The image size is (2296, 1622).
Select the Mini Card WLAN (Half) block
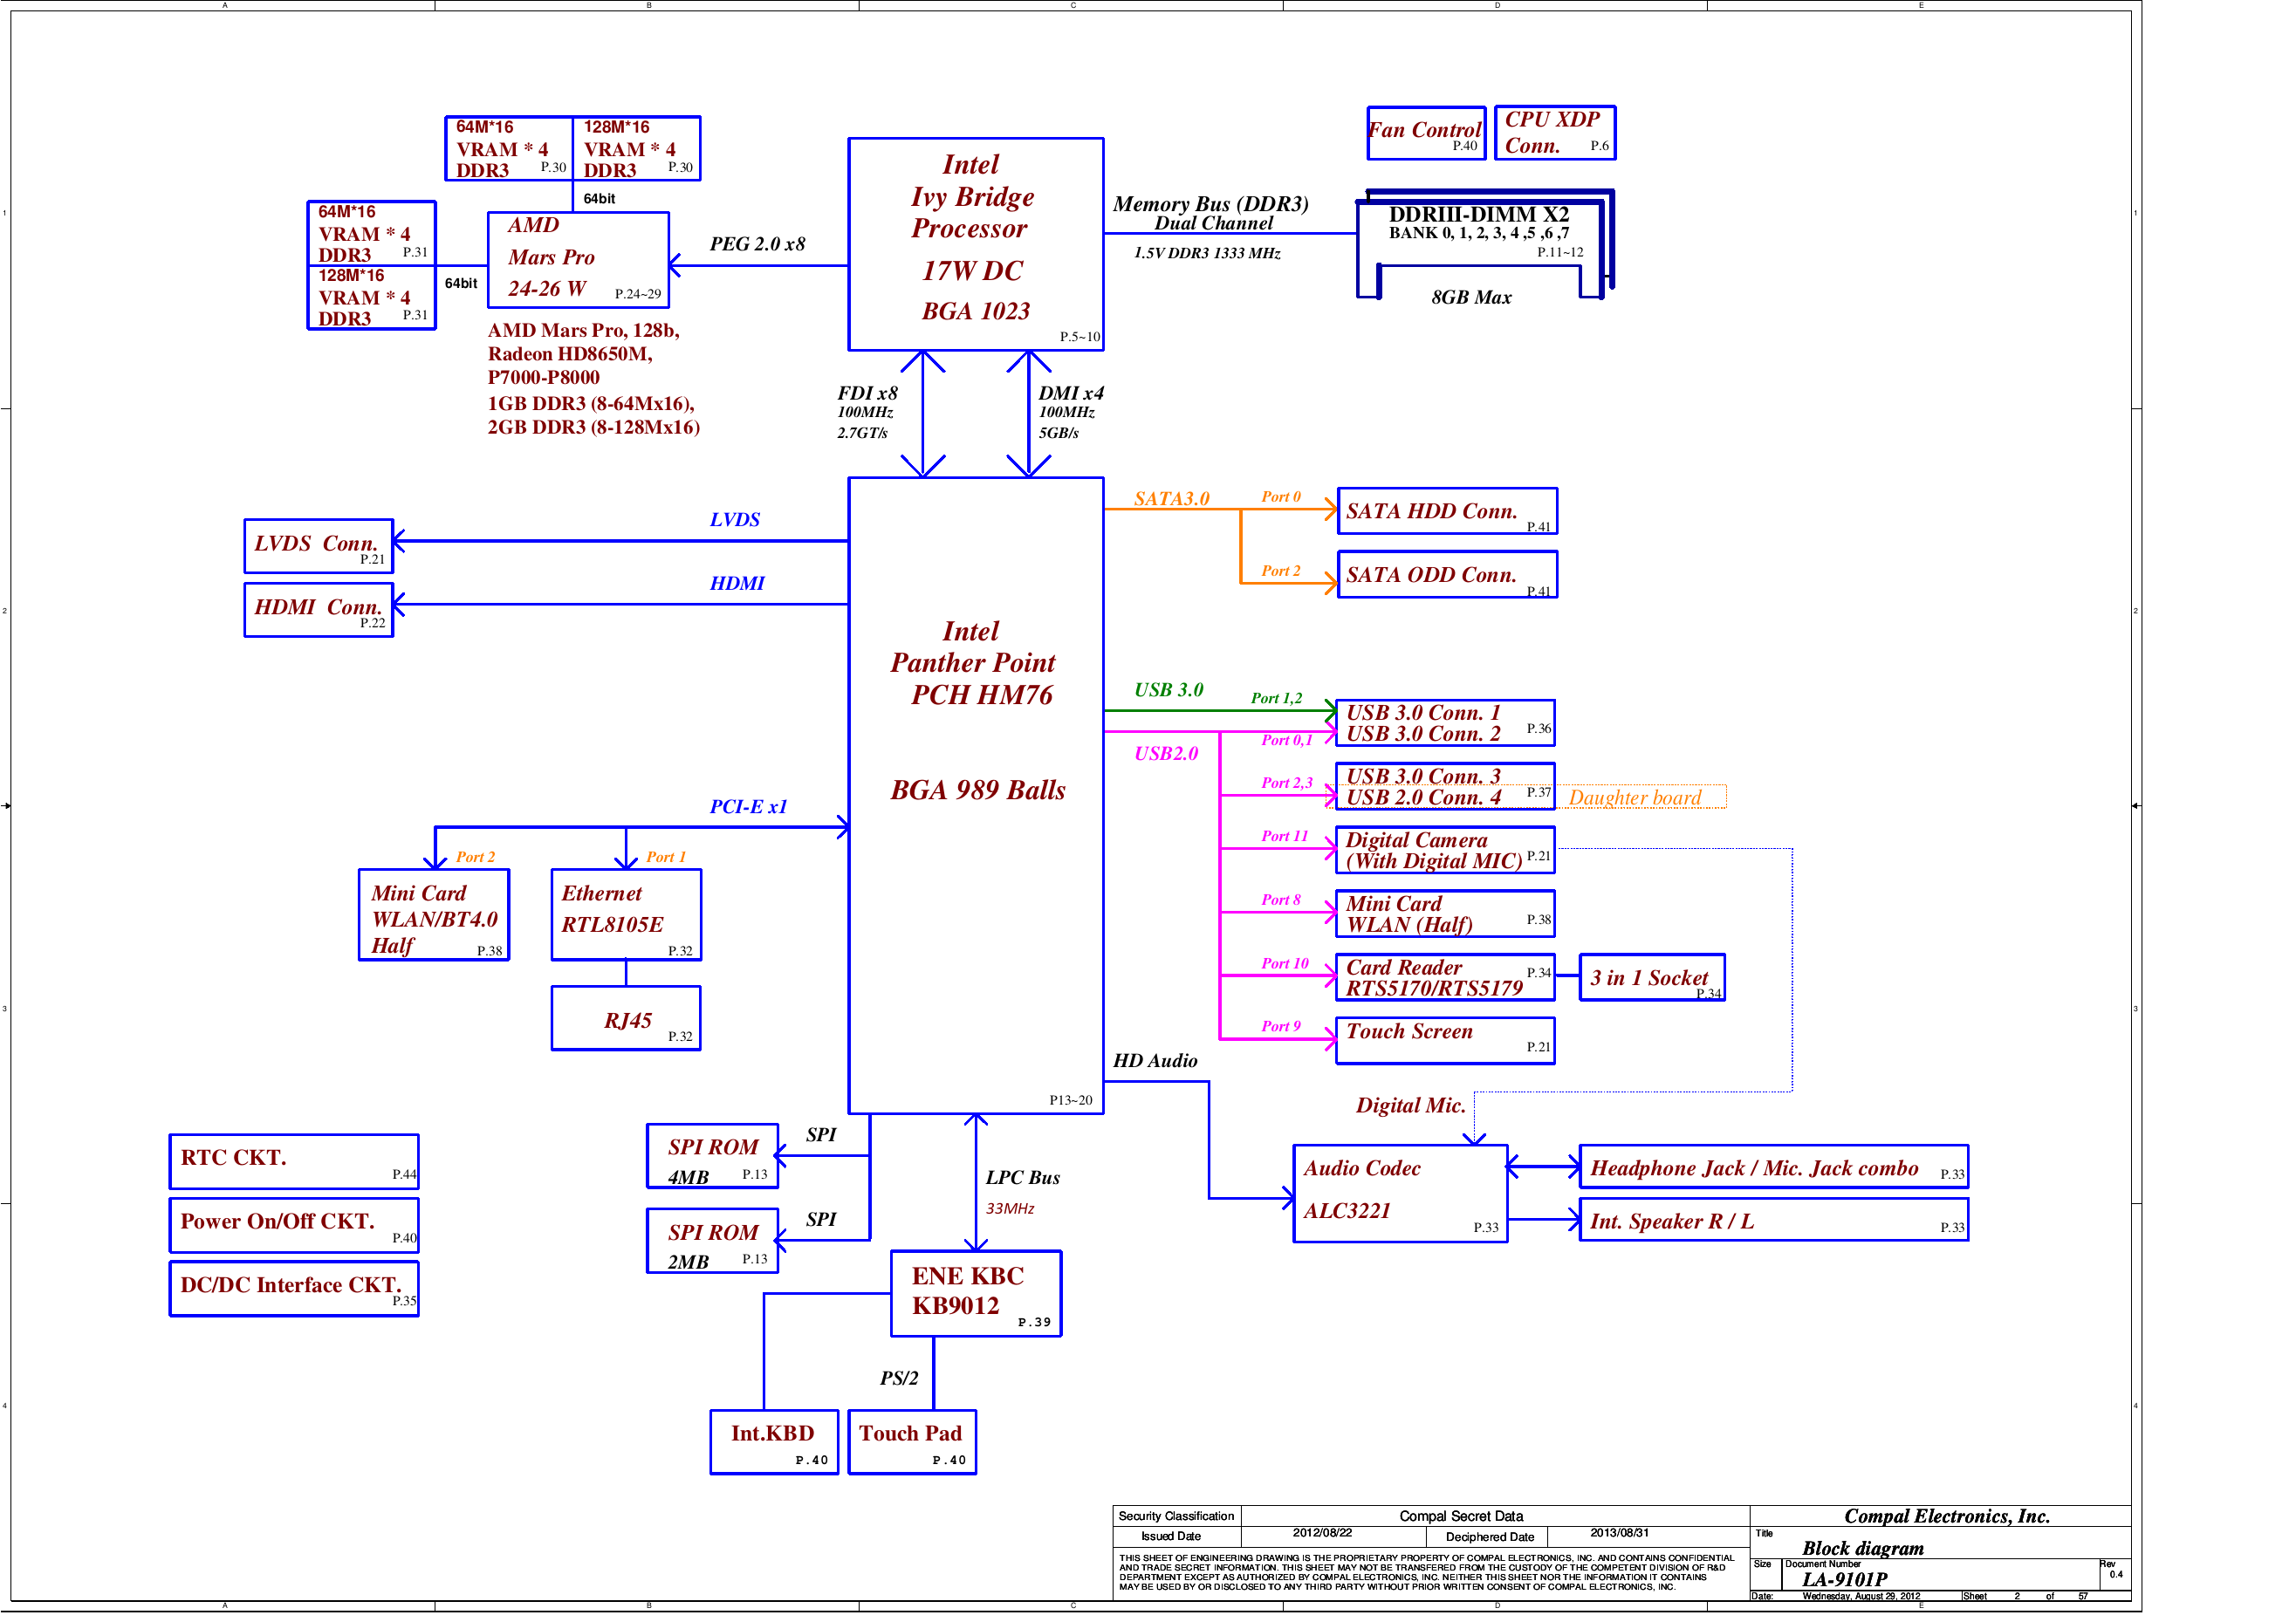[x=1445, y=914]
